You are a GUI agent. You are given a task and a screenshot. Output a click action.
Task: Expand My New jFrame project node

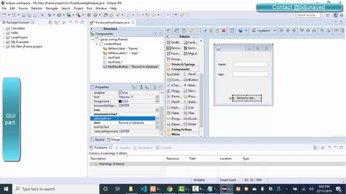point(4,47)
